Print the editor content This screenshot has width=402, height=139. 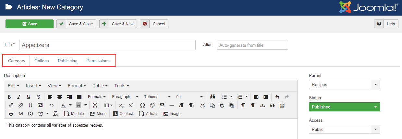pyautogui.click(x=11, y=114)
